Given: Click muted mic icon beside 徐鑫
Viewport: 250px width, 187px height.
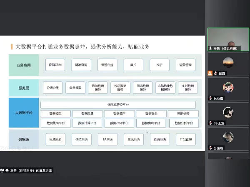Looking at the screenshot, I should pos(214,73).
